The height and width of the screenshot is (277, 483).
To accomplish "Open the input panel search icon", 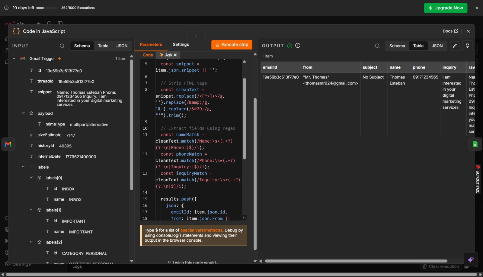I will 62,46.
